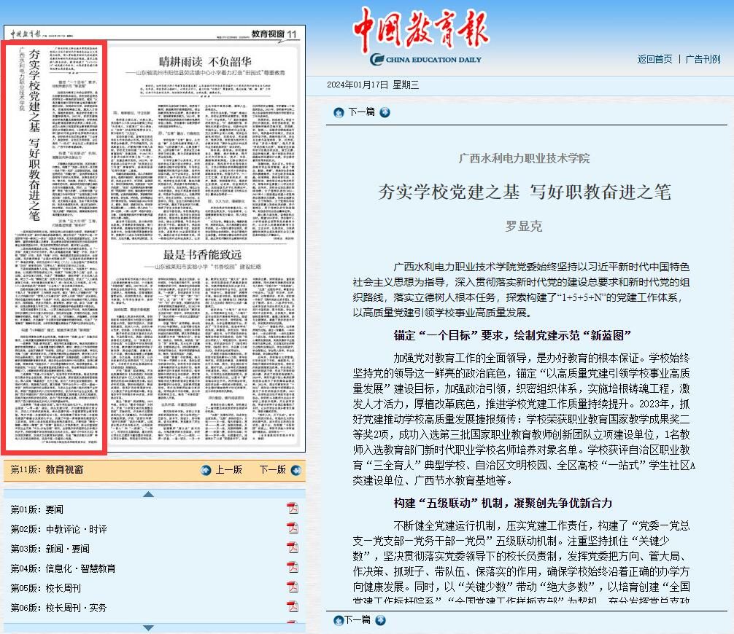Click blue arrow icon left of bottom 下一篇

click(339, 620)
